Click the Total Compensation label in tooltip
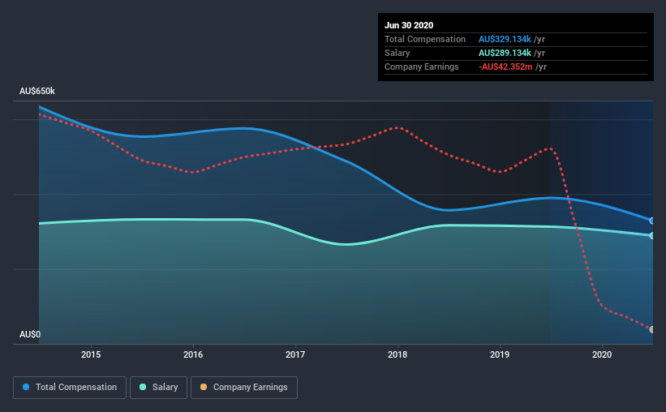The width and height of the screenshot is (666, 412). (425, 39)
